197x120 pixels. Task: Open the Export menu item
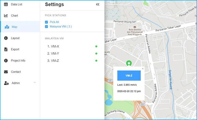pyautogui.click(x=15, y=49)
